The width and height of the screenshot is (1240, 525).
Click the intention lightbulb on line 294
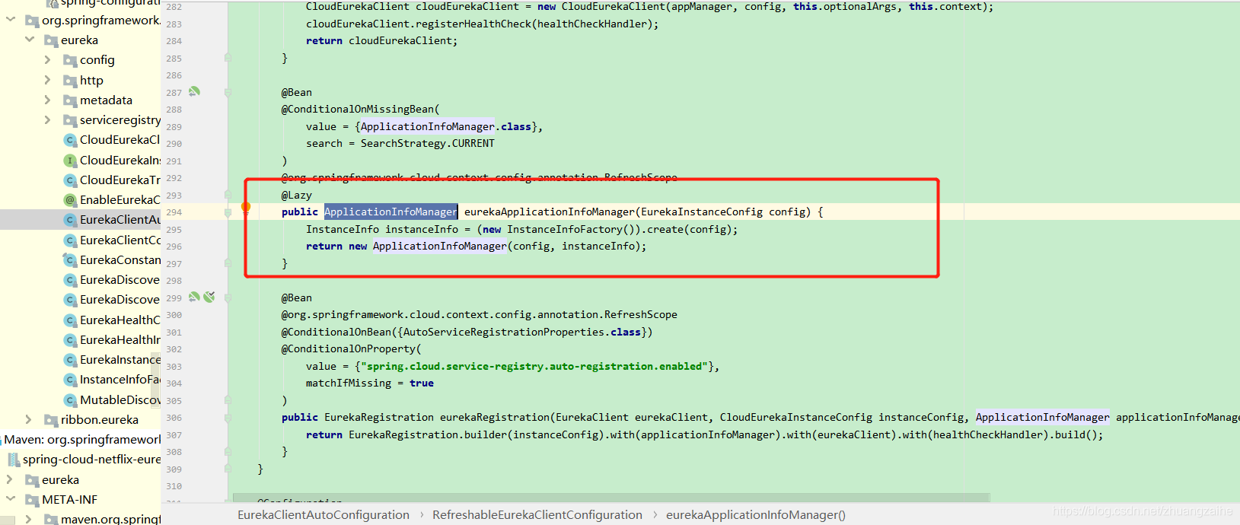(x=246, y=207)
